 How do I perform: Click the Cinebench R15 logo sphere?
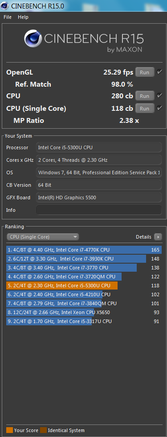point(33,39)
